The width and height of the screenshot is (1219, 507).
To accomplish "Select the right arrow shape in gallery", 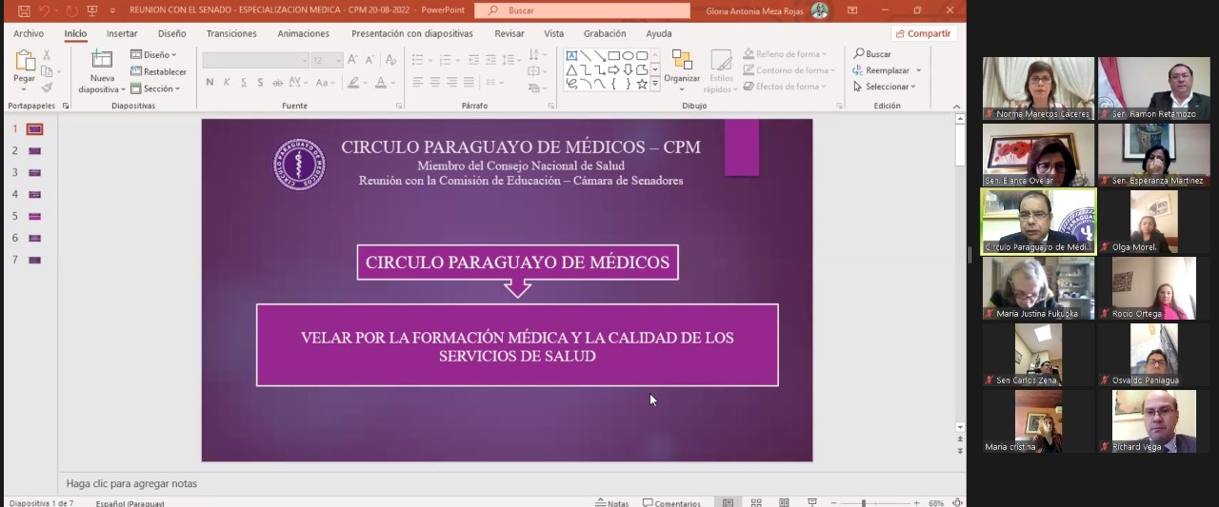I will click(614, 69).
